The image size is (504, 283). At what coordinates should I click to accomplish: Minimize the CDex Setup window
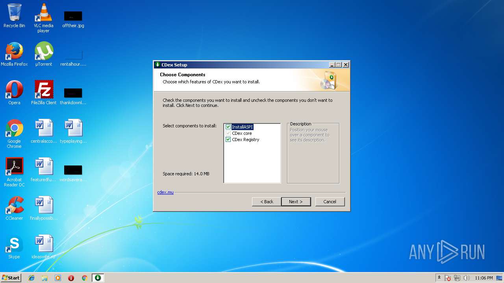tap(332, 65)
